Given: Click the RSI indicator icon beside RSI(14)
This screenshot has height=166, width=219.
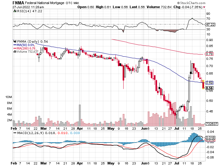Looking at the screenshot, I should point(15,11).
